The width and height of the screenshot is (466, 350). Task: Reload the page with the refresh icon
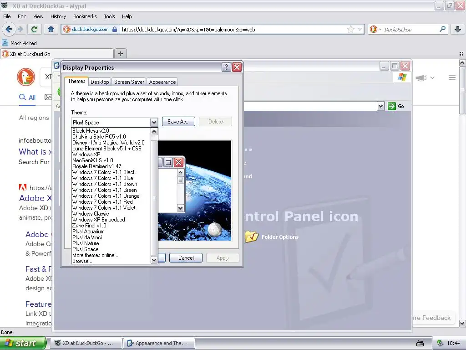[x=35, y=29]
